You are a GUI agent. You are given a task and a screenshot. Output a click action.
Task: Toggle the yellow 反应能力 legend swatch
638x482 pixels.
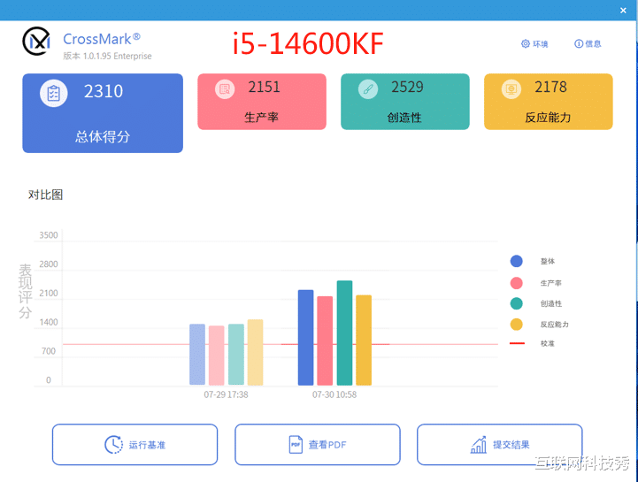517,325
